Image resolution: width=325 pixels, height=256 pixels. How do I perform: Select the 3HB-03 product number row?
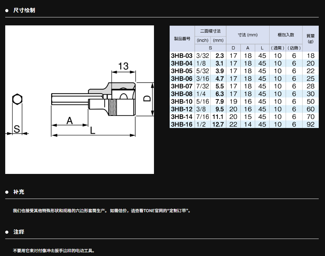182,56
